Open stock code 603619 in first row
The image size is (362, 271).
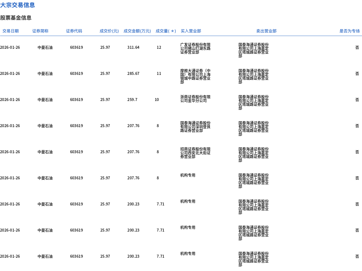pos(76,47)
